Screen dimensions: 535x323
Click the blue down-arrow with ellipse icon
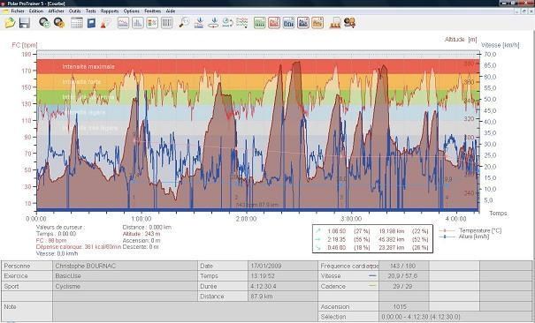(214, 23)
